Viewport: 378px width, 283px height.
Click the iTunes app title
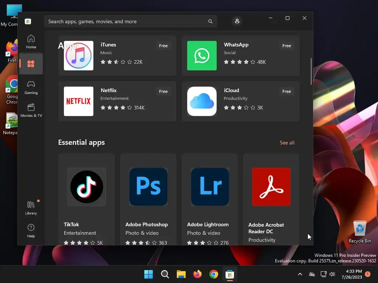coord(108,45)
